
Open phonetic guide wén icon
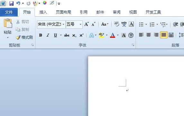(x=124, y=24)
